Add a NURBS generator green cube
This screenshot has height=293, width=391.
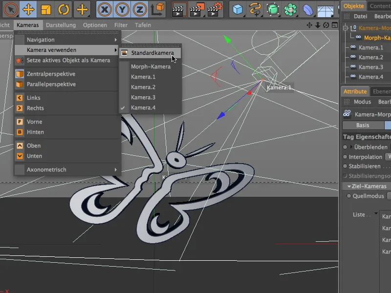tap(273, 9)
